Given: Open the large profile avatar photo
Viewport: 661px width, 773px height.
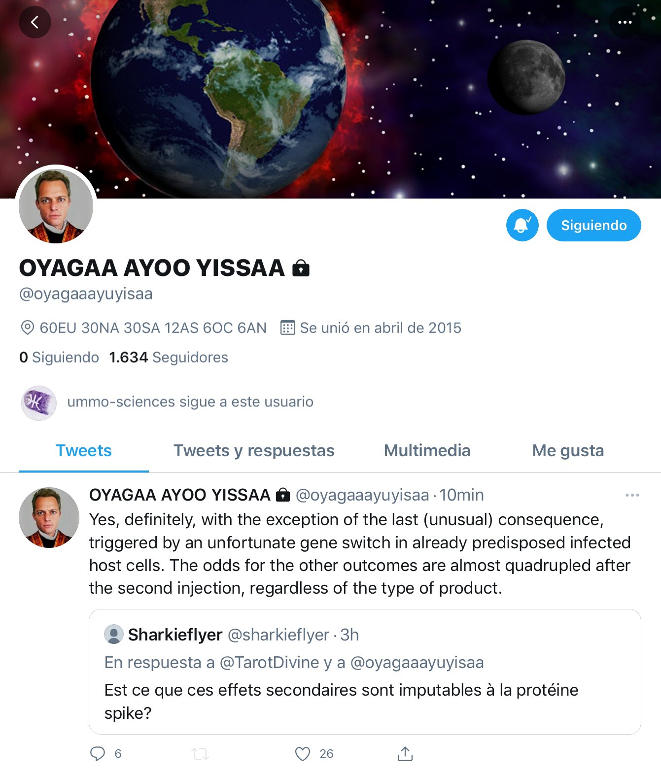Looking at the screenshot, I should [x=56, y=206].
